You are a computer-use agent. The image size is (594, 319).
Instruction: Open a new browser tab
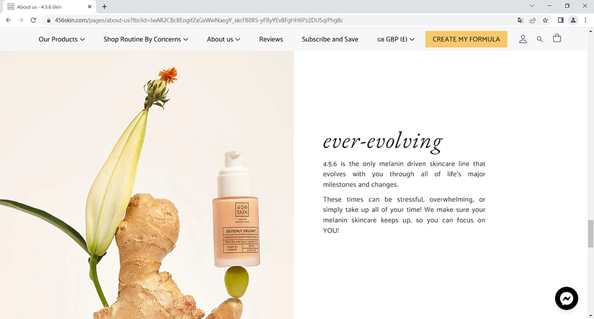coord(104,6)
